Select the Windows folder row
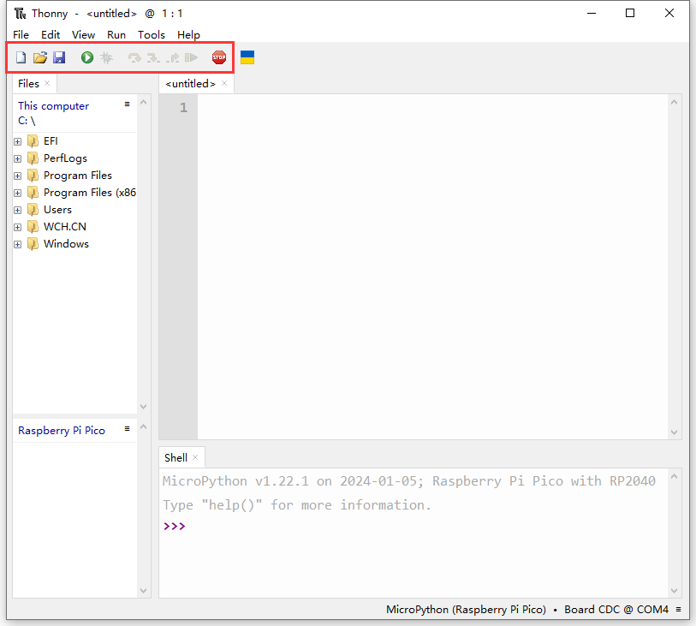This screenshot has width=696, height=626. (74, 244)
